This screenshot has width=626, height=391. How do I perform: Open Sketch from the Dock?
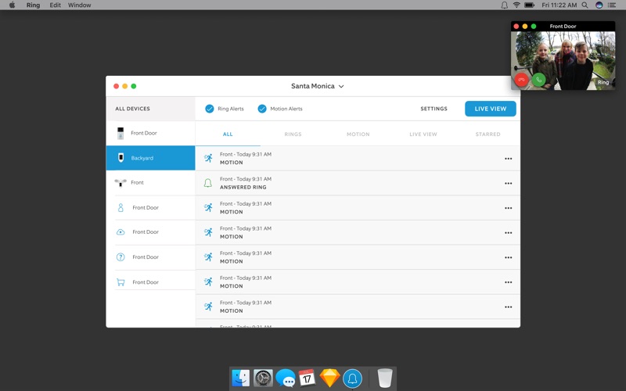329,378
